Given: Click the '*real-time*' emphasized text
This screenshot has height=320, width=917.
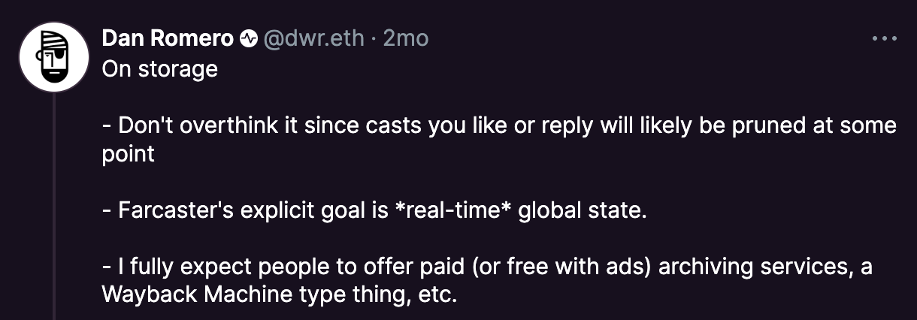Looking at the screenshot, I should [x=453, y=210].
